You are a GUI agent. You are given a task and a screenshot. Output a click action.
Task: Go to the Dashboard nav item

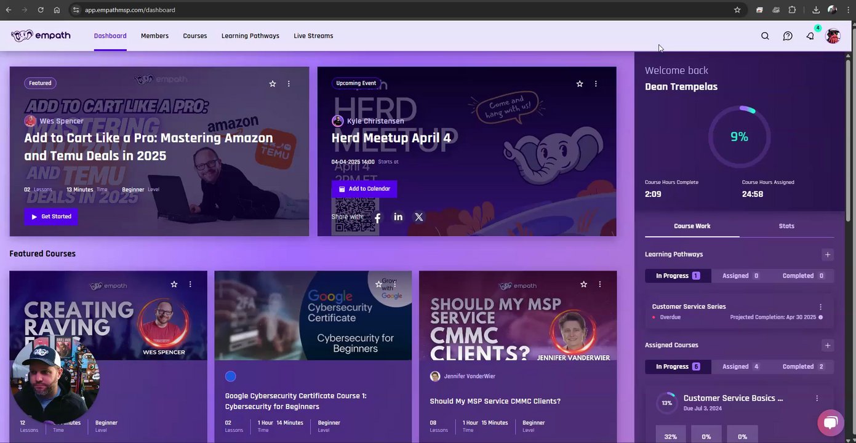point(110,36)
